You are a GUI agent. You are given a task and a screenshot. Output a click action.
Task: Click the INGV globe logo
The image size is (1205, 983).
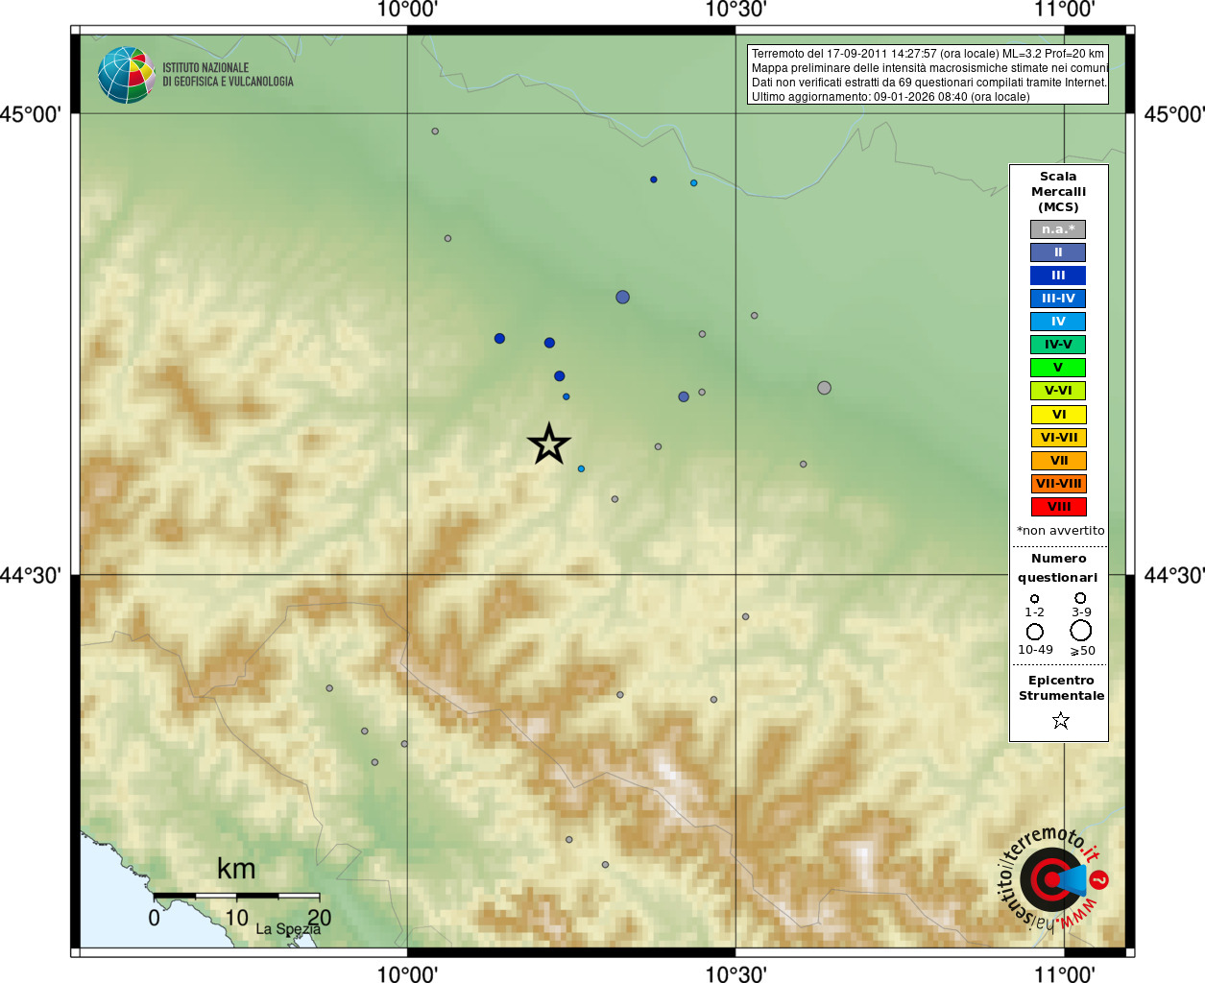click(x=126, y=75)
